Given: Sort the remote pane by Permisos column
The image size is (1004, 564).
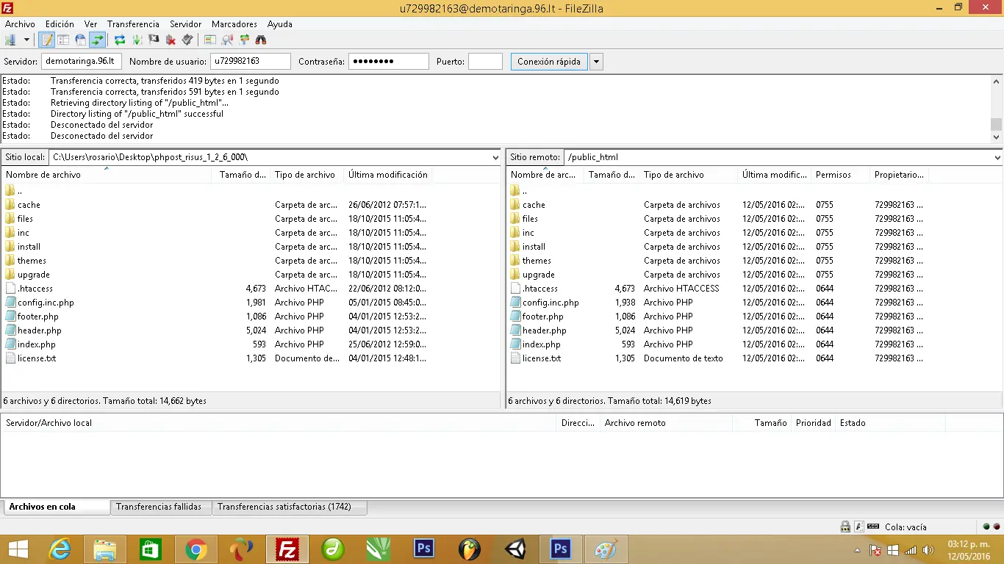Looking at the screenshot, I should pyautogui.click(x=840, y=175).
